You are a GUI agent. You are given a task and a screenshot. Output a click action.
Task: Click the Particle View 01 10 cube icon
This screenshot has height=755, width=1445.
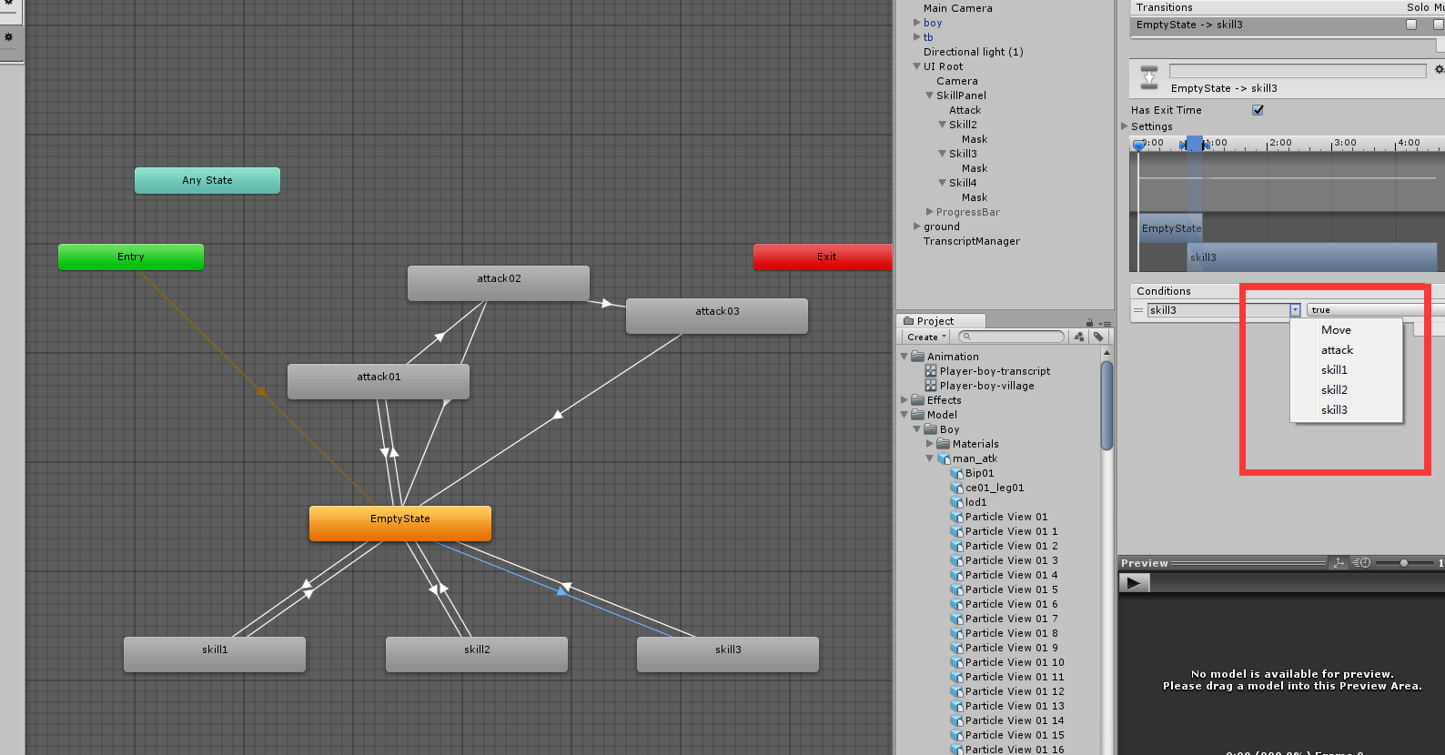956,662
